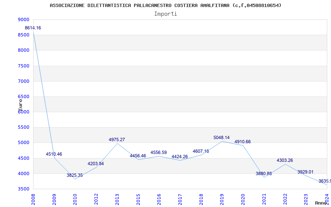Click the 3929.01 data label for 2023

coord(306,172)
